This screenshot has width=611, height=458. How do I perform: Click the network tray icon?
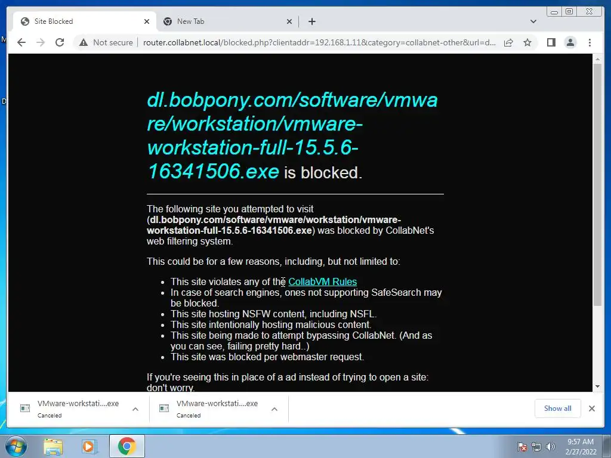tap(536, 447)
